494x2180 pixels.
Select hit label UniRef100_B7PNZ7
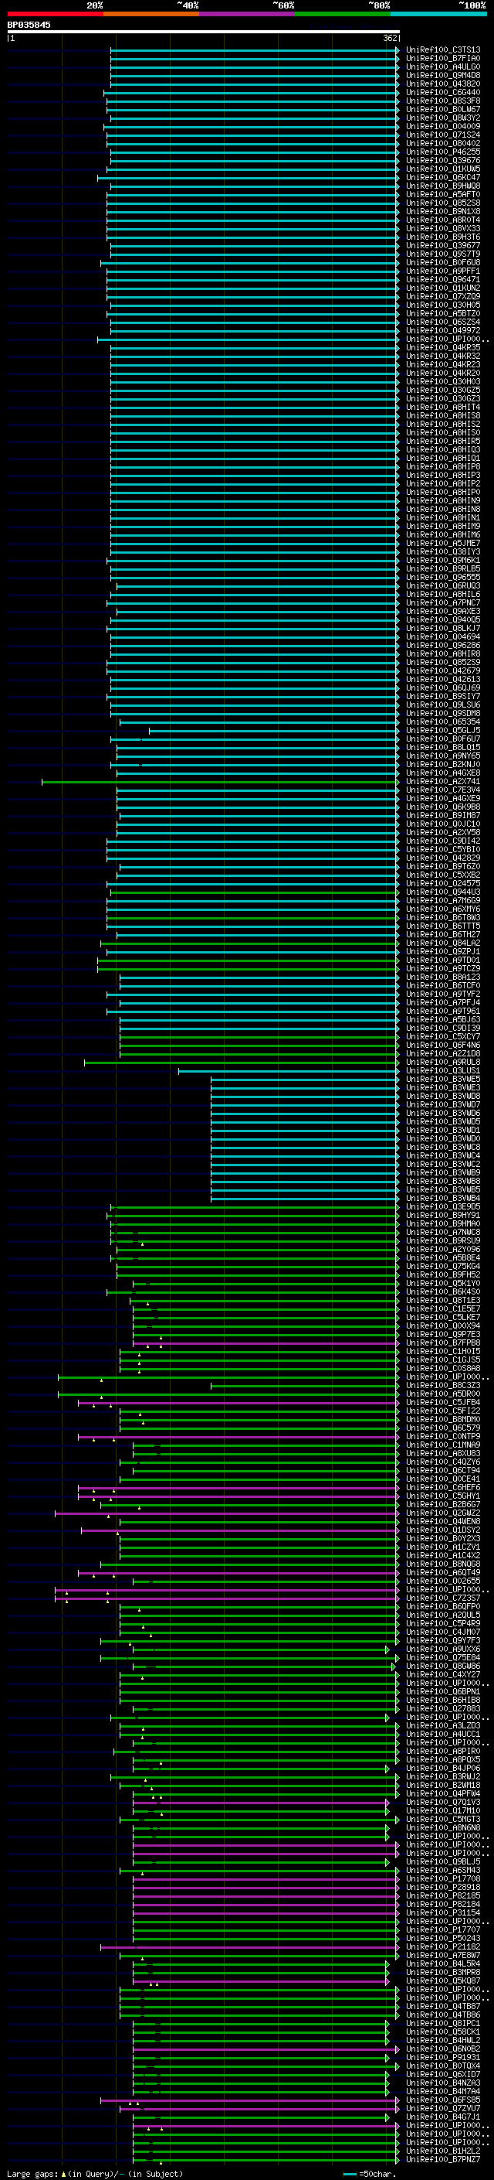[x=443, y=2160]
